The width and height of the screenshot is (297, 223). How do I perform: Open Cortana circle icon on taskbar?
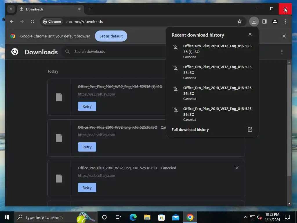click(x=104, y=217)
